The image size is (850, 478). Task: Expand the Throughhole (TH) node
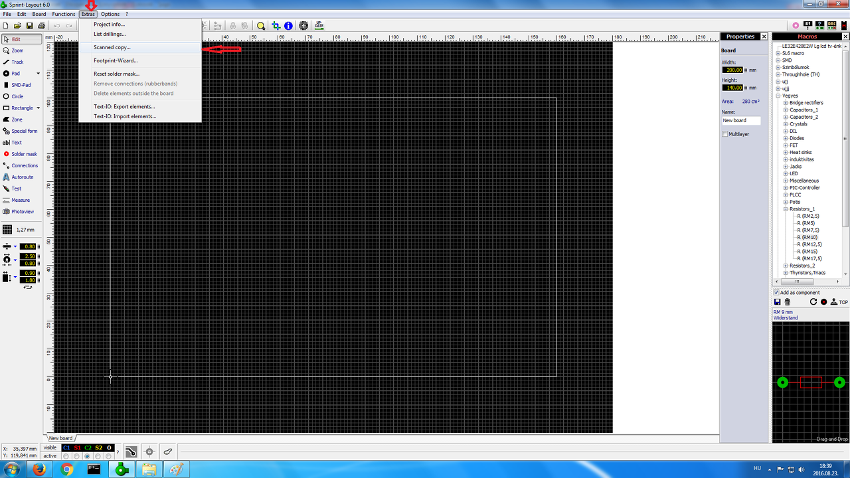click(778, 74)
